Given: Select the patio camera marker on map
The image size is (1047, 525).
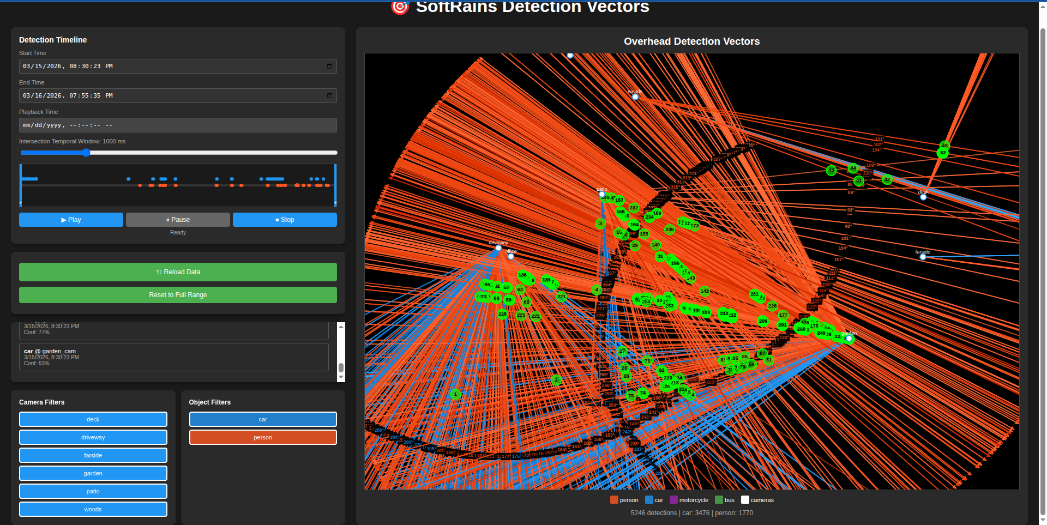Looking at the screenshot, I should (602, 194).
